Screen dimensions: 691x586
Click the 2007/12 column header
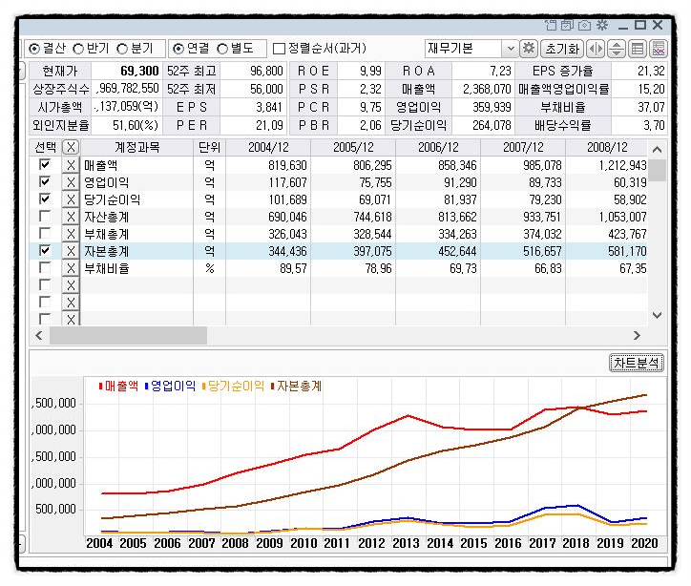[x=523, y=147]
